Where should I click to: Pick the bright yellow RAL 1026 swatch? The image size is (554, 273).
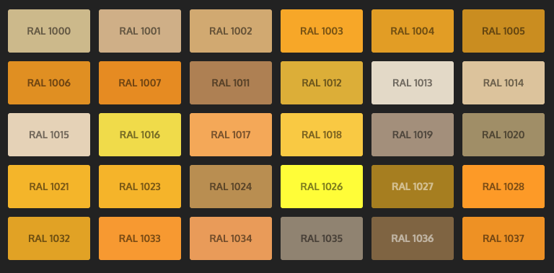point(322,187)
